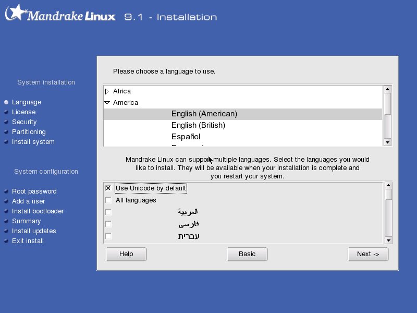Click the bullet icon beside Security step
This screenshot has width=417, height=313.
(x=6, y=122)
